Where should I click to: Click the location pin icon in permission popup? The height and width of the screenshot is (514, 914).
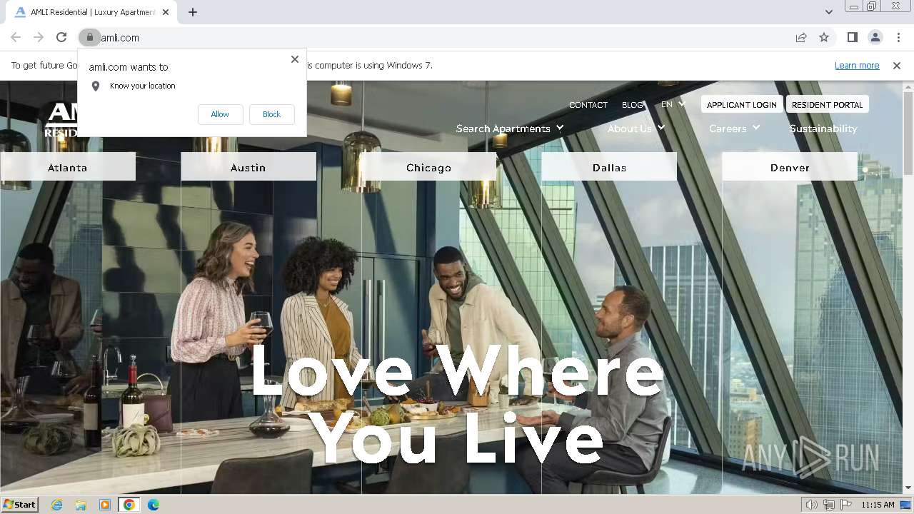(x=96, y=86)
